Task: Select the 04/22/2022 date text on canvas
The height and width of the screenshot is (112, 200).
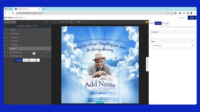Action: pyautogui.click(x=101, y=90)
